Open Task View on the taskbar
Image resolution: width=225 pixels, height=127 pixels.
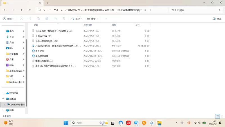click(112, 123)
